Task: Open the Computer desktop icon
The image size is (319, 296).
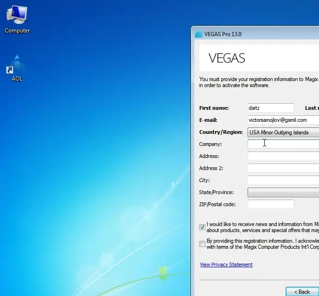Action: (17, 19)
